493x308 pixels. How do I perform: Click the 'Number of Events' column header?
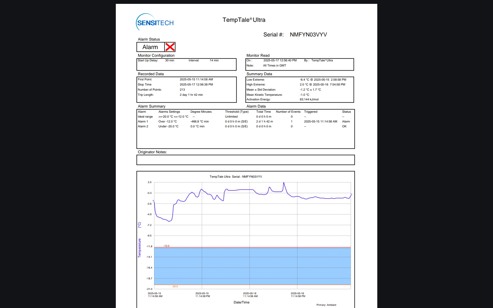[x=288, y=112]
